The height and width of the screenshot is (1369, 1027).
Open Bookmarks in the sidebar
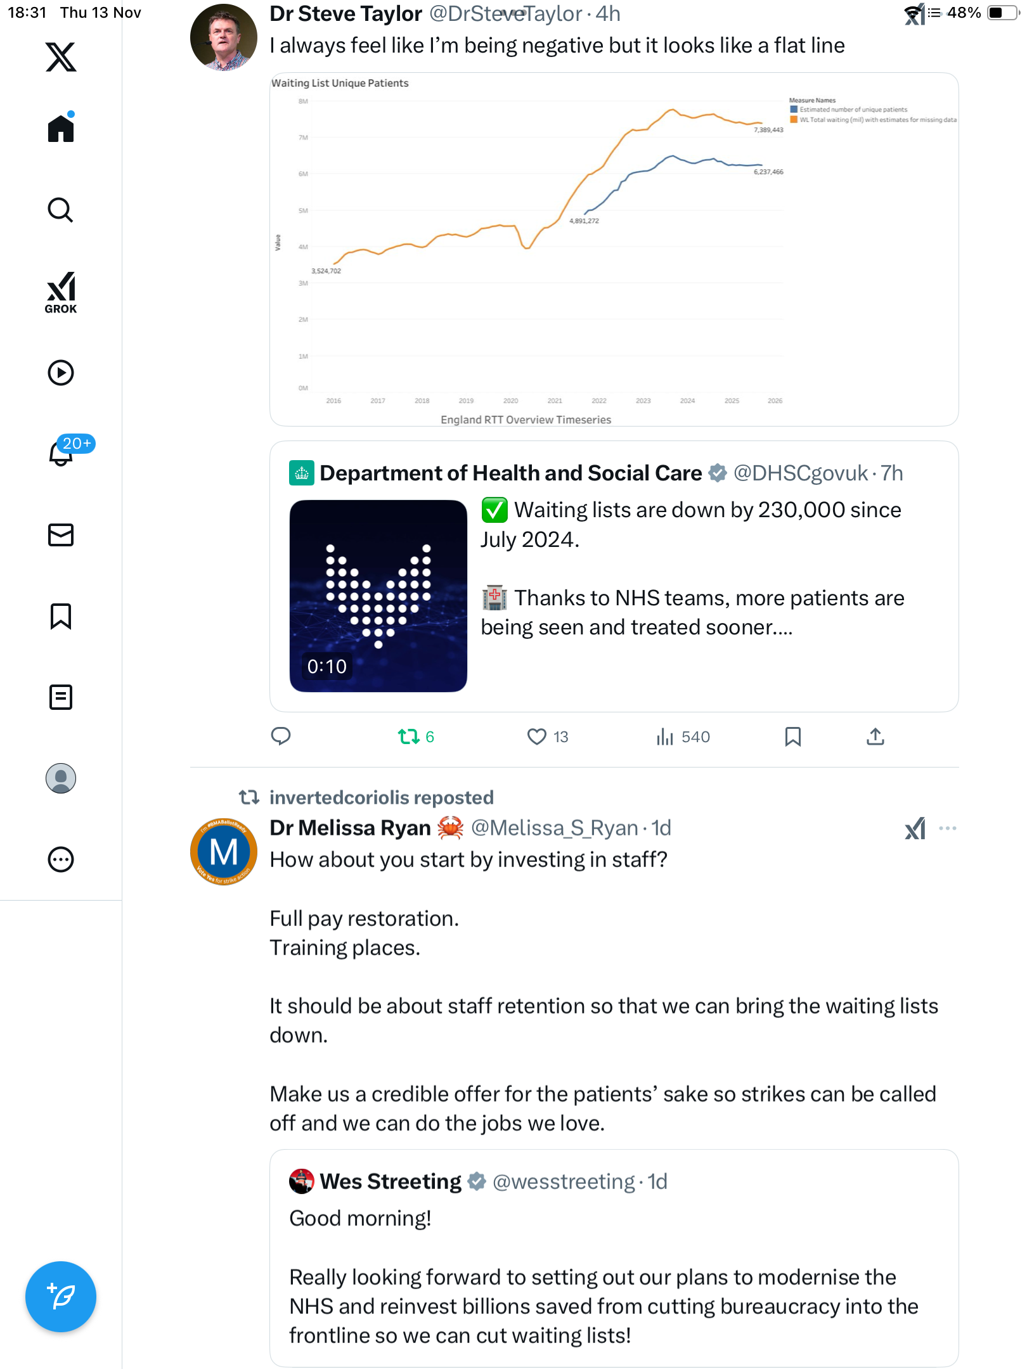coord(61,616)
